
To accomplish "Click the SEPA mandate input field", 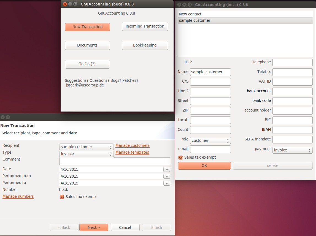I will (292, 140).
